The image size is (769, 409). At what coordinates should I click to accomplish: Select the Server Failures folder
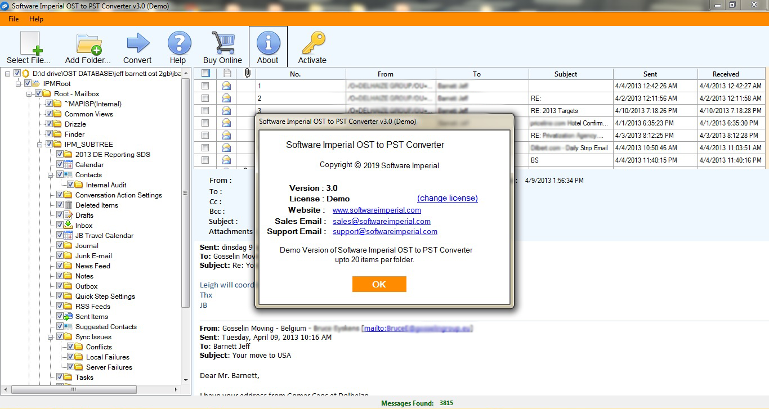[x=109, y=367]
